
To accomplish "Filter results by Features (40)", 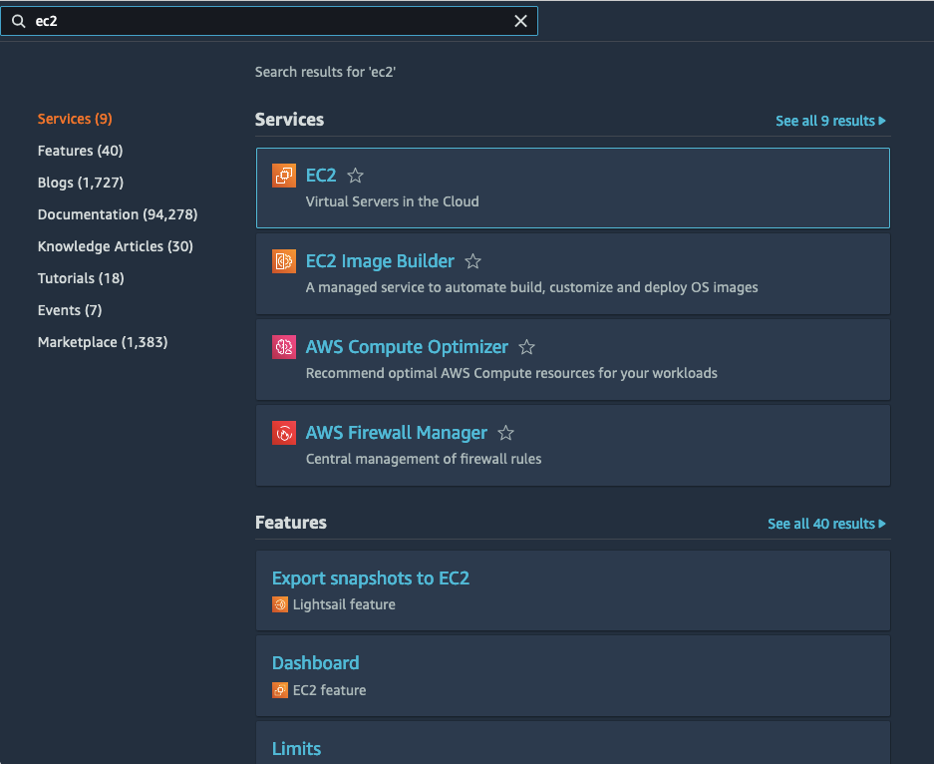I will tap(81, 151).
